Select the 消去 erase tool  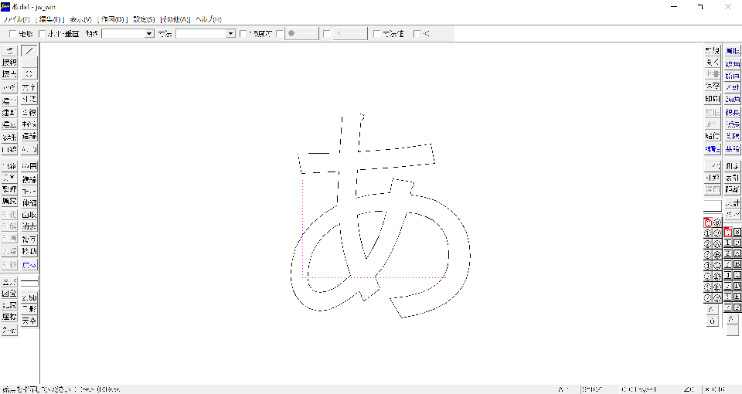click(x=29, y=226)
